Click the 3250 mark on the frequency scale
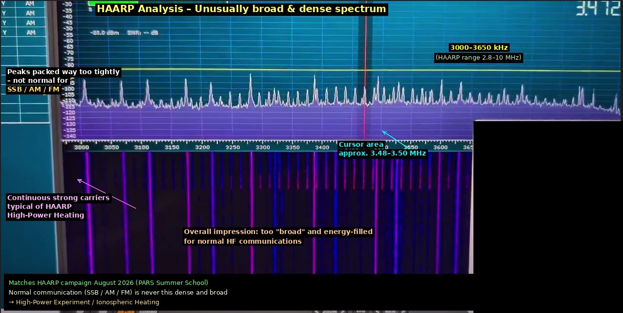 pyautogui.click(x=233, y=147)
